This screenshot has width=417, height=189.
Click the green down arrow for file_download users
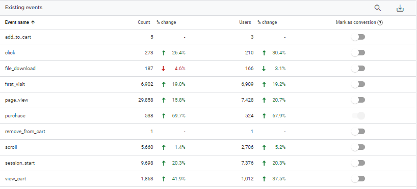[264, 69]
